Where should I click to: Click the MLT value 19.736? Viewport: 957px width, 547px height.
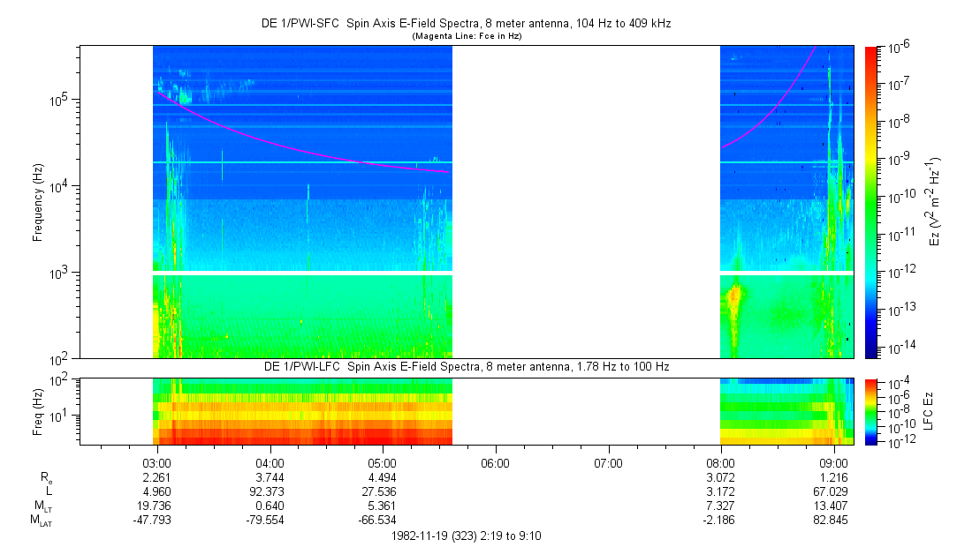[155, 506]
